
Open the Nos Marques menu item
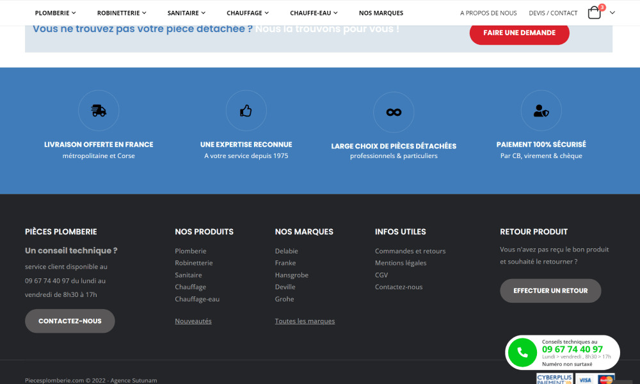click(x=381, y=13)
